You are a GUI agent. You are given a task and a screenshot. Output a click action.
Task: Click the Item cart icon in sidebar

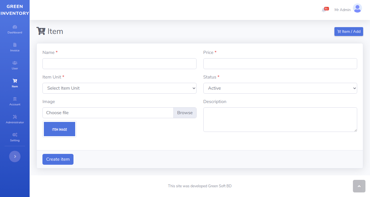(15, 81)
